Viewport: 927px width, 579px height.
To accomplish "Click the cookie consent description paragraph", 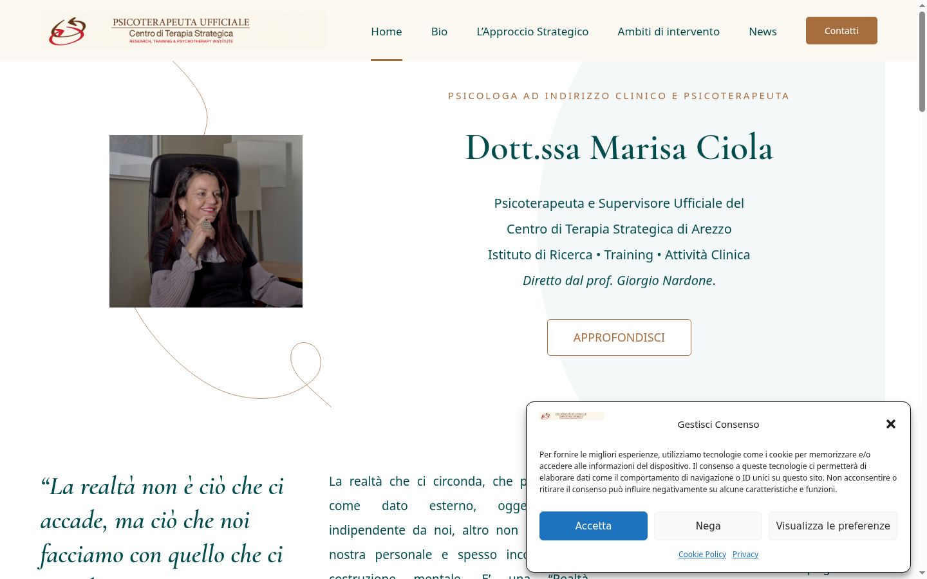I will tap(718, 472).
